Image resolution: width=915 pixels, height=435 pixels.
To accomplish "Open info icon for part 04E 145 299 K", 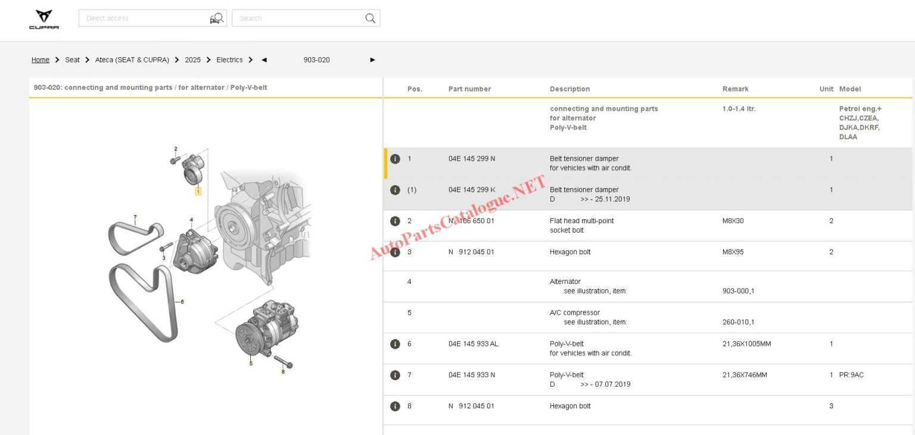I will tap(395, 189).
